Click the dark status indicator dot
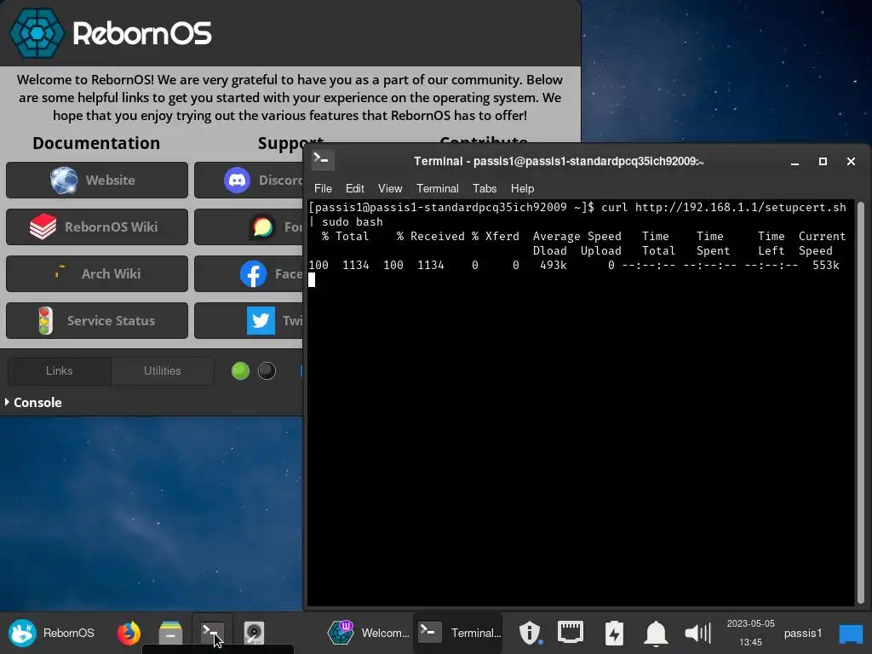The image size is (872, 654). point(267,371)
